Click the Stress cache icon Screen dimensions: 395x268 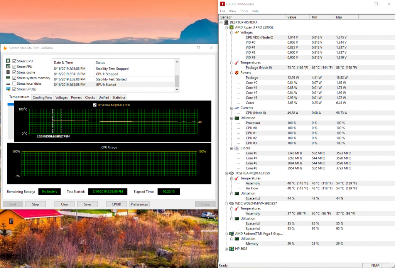tap(8, 72)
